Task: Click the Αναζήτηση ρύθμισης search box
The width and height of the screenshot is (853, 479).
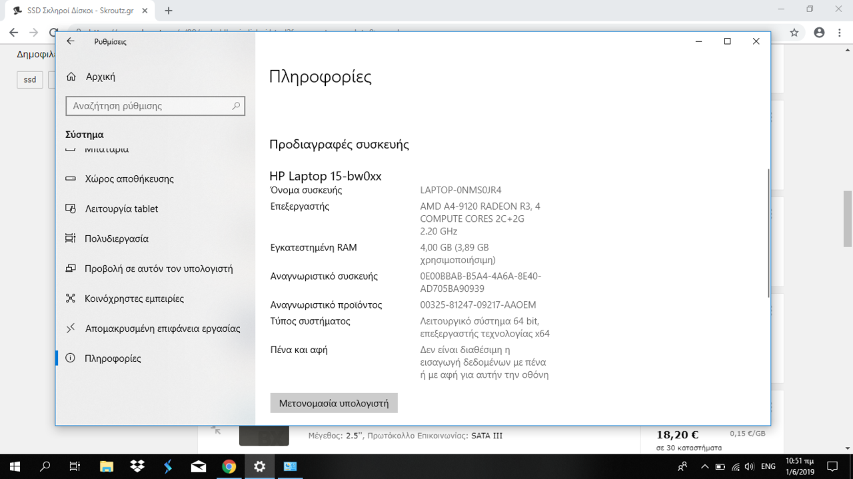Action: click(155, 106)
